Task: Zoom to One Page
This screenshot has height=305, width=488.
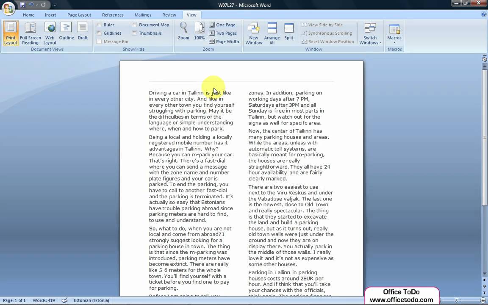Action: [x=222, y=25]
